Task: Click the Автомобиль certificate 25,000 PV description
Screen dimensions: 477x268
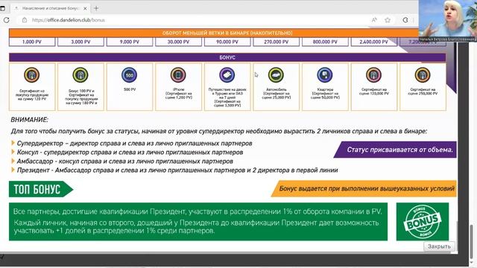Action: click(277, 94)
